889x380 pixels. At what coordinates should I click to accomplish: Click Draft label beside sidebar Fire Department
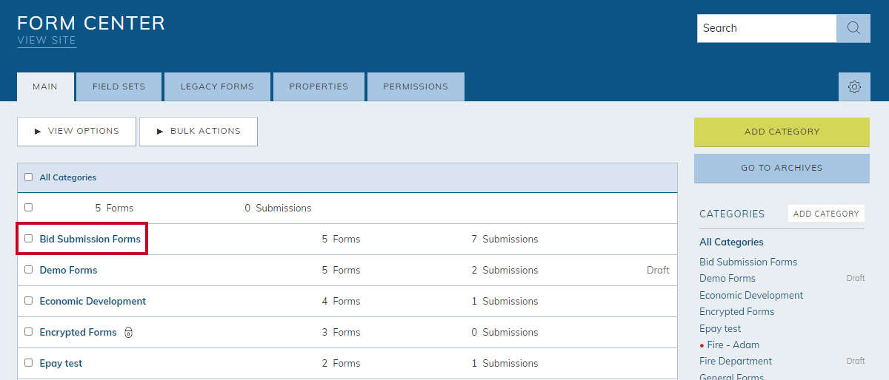[x=856, y=361]
